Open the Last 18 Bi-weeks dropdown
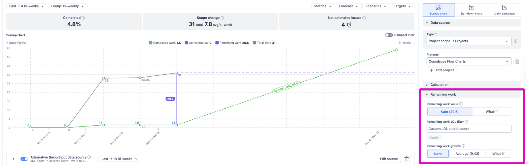The width and height of the screenshot is (526, 166). [x=120, y=159]
